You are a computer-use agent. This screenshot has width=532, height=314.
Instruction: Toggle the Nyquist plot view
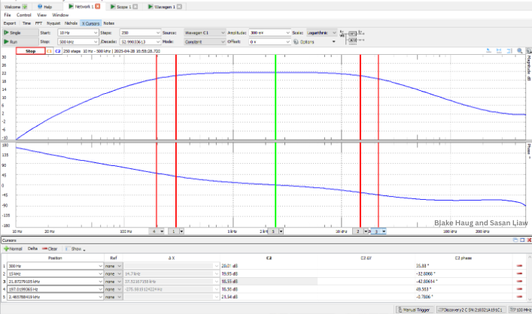53,23
